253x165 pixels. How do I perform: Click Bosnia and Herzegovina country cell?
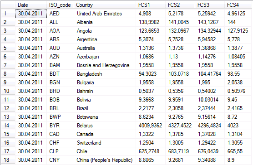point(105,65)
